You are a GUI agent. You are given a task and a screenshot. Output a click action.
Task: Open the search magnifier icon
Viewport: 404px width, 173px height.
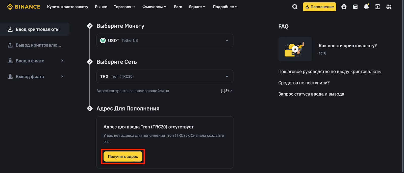click(x=295, y=7)
